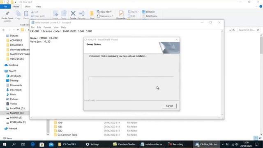This screenshot has height=148, width=263.
Task: Show hidden system tray icons
Action: tap(223, 144)
